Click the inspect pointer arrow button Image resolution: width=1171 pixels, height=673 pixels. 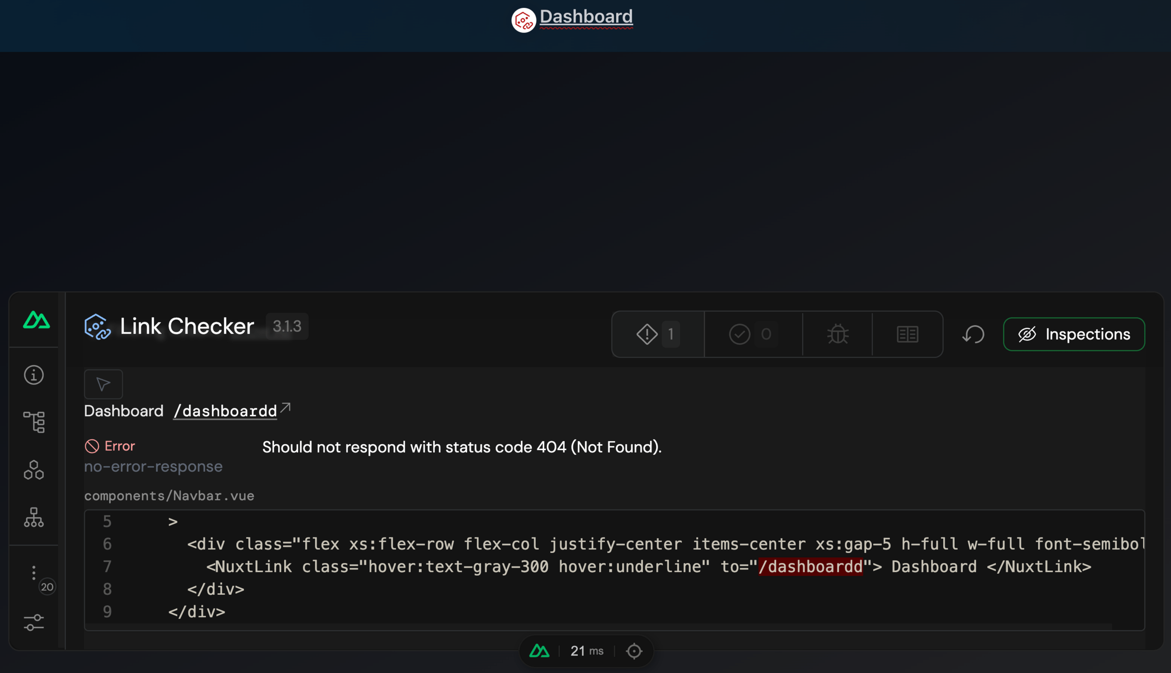point(103,384)
